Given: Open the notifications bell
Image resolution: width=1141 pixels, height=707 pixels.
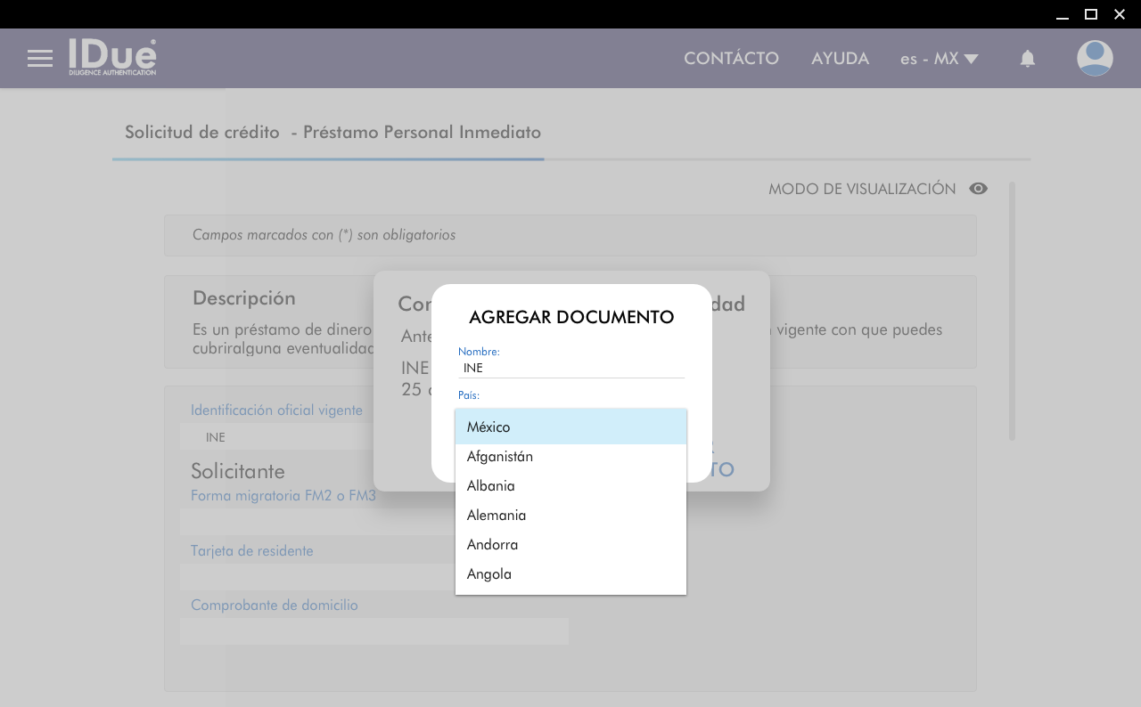Looking at the screenshot, I should tap(1027, 59).
